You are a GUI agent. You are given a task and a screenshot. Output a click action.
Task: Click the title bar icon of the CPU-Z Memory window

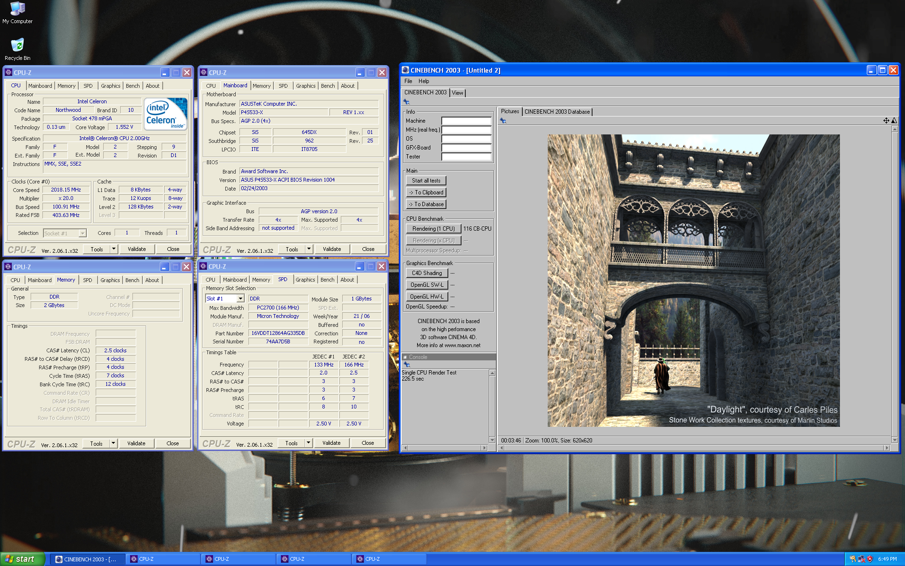pos(8,267)
